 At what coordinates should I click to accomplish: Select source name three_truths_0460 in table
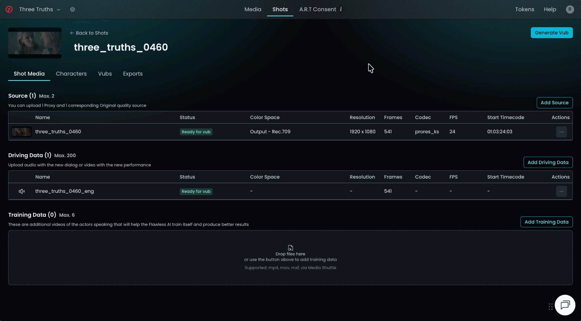click(58, 132)
